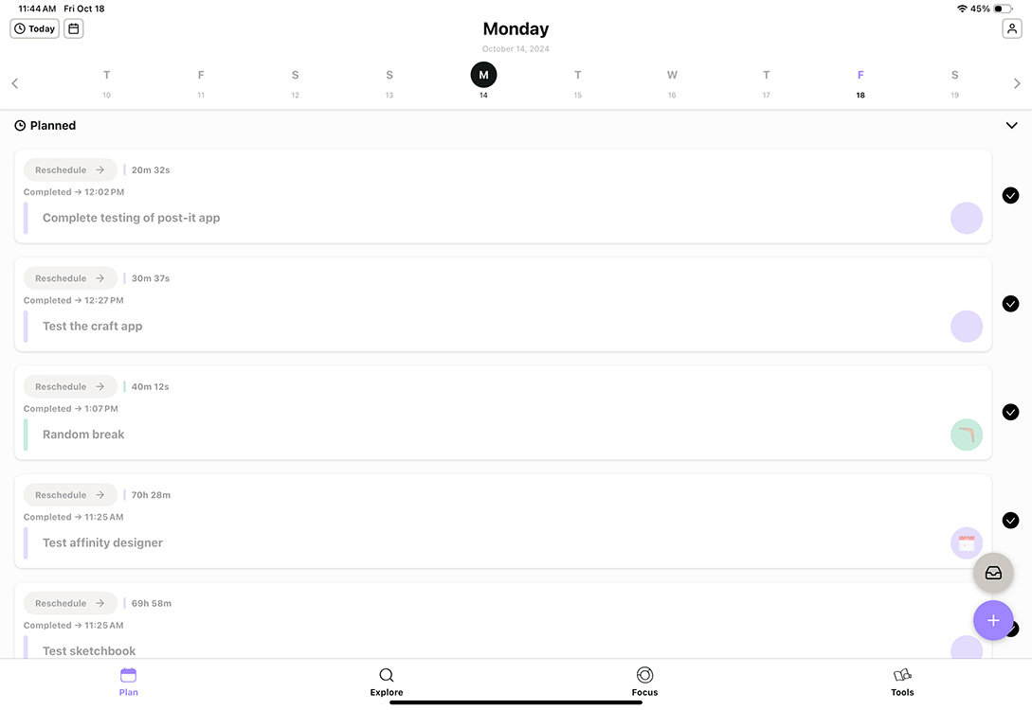Viewport: 1032px width, 710px height.
Task: Tap the thumbnail on 'Test affinity designer'
Action: coord(966,542)
